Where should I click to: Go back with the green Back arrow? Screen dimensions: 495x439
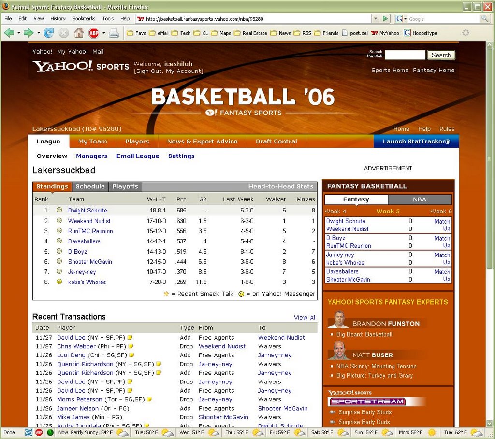(9, 33)
